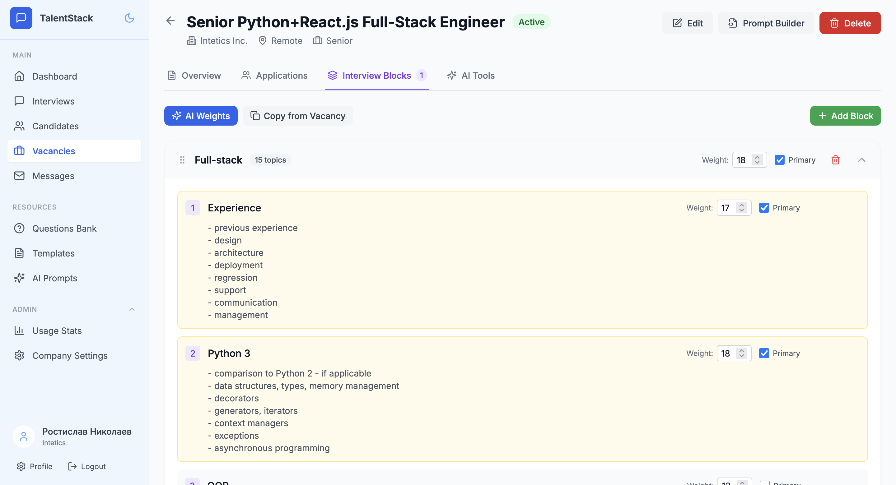Open the AI Tools tab
896x485 pixels.
tap(471, 76)
